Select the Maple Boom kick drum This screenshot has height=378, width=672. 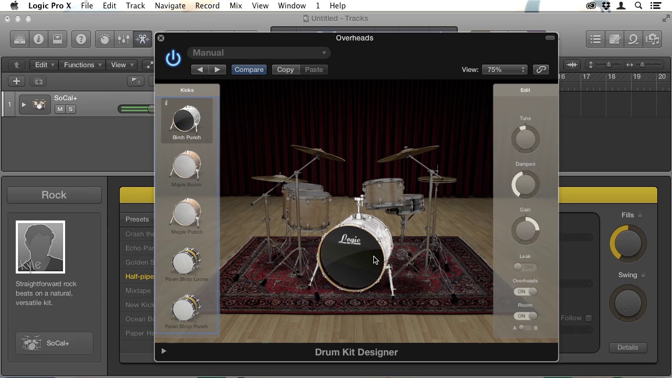click(x=186, y=169)
